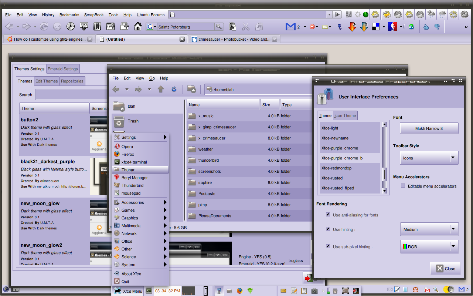
Task: Click the Firefox history clock icon
Action: [71, 27]
